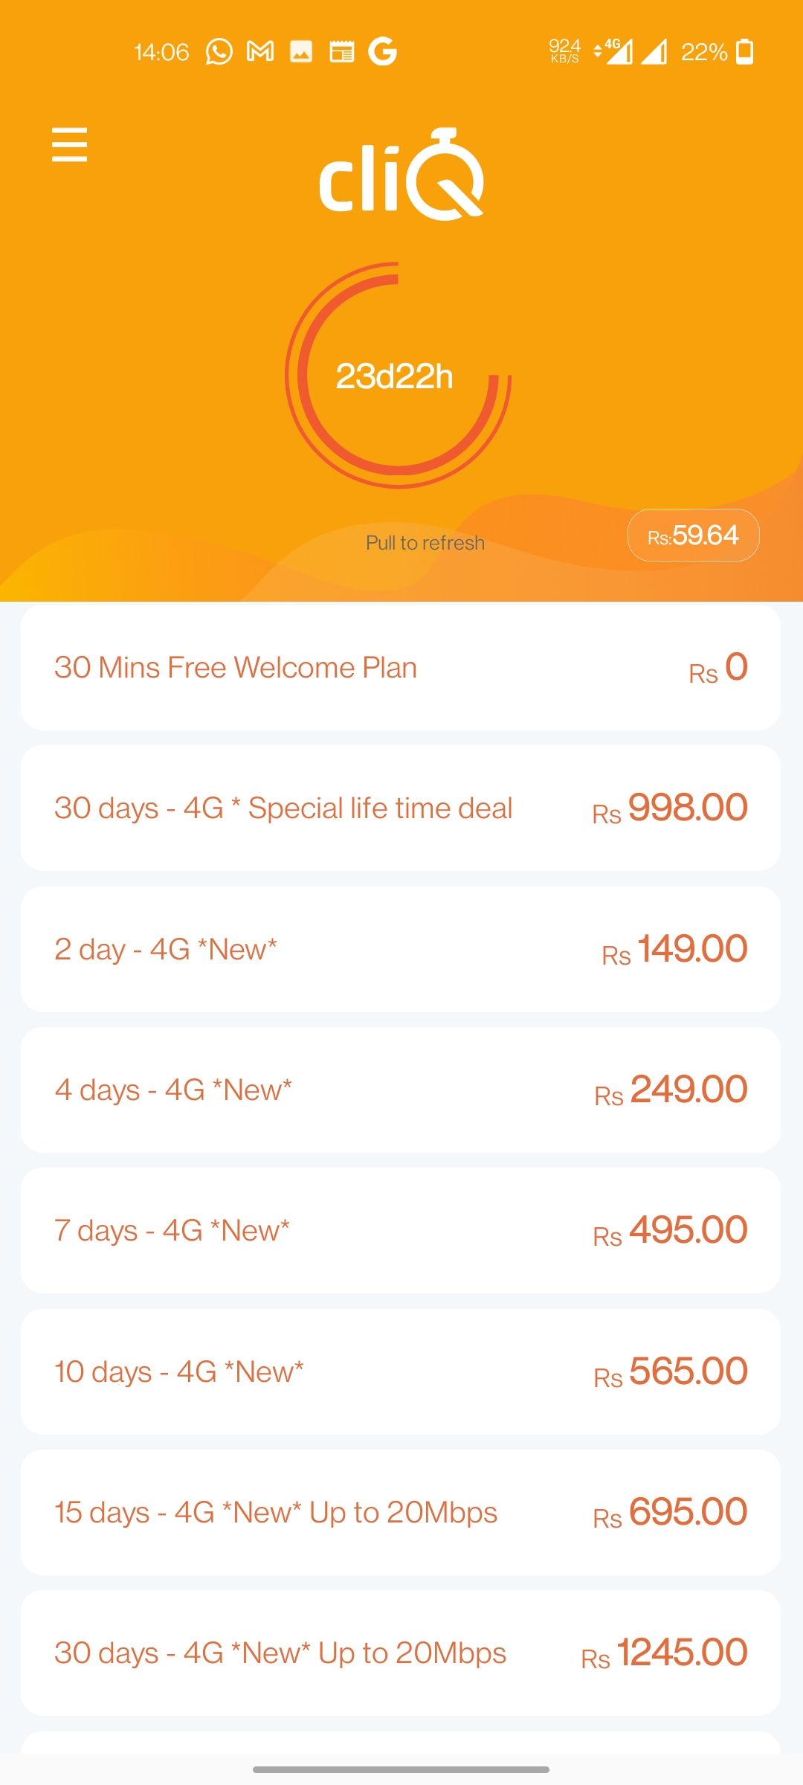Choose the 10 days 4G plan
This screenshot has height=1785, width=803.
click(401, 1371)
